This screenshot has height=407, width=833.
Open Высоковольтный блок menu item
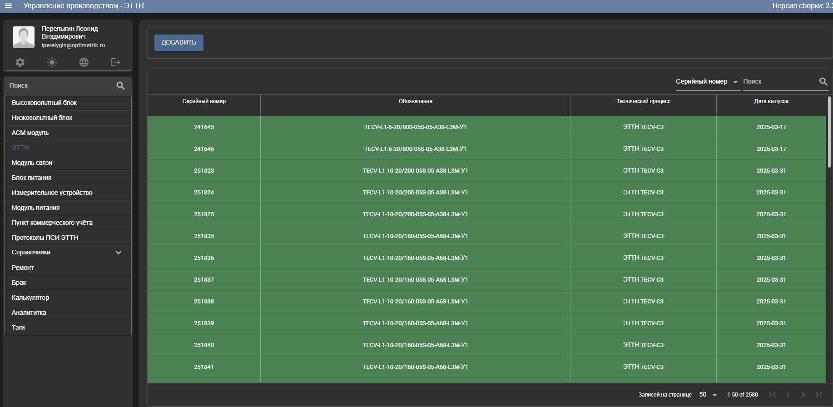(x=68, y=103)
